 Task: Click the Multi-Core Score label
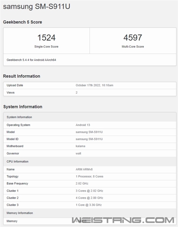pyautogui.click(x=133, y=47)
